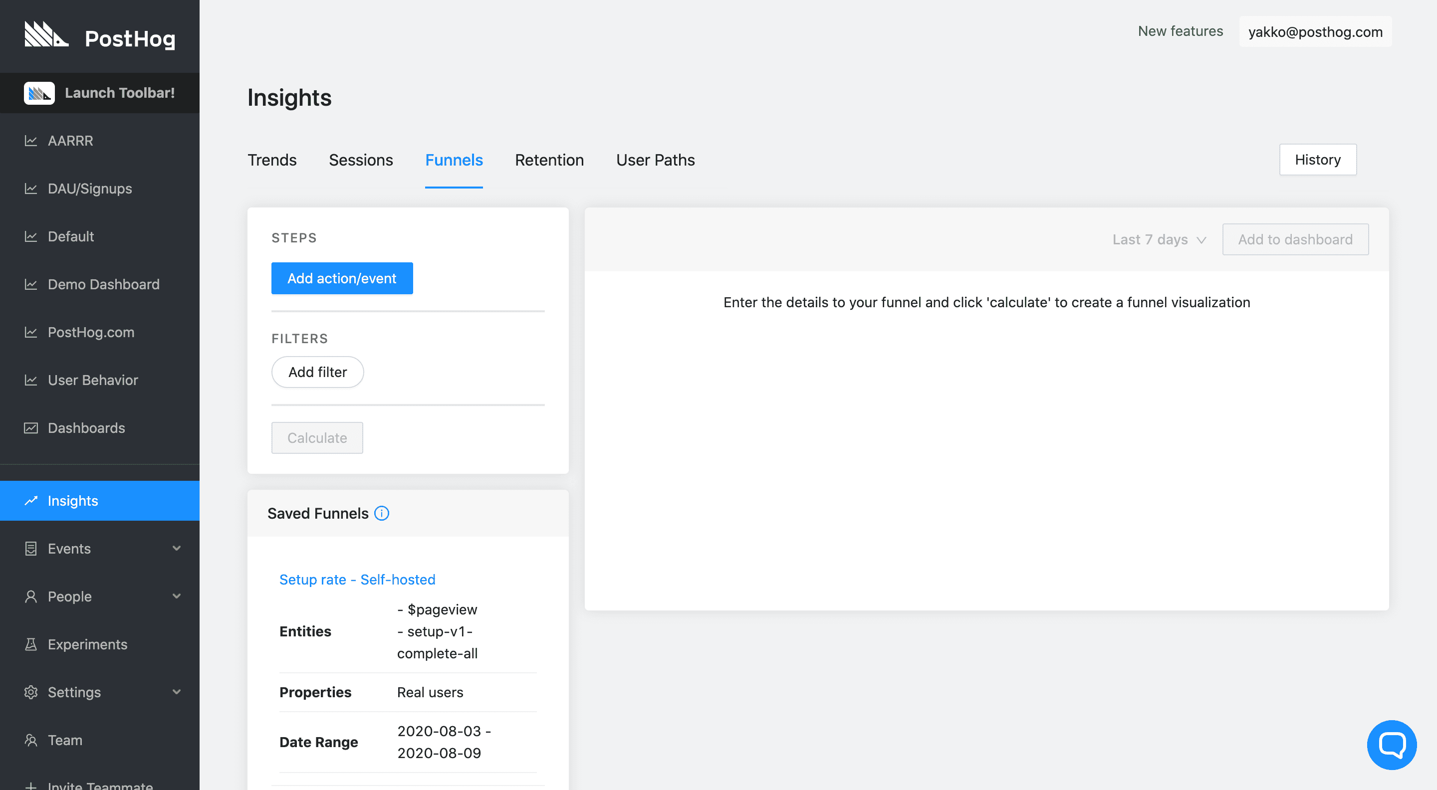Click the Experiments flask icon

pyautogui.click(x=30, y=644)
